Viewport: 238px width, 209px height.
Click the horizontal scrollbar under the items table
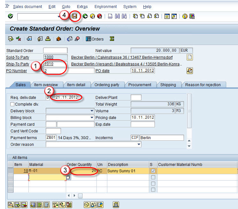click(80, 195)
